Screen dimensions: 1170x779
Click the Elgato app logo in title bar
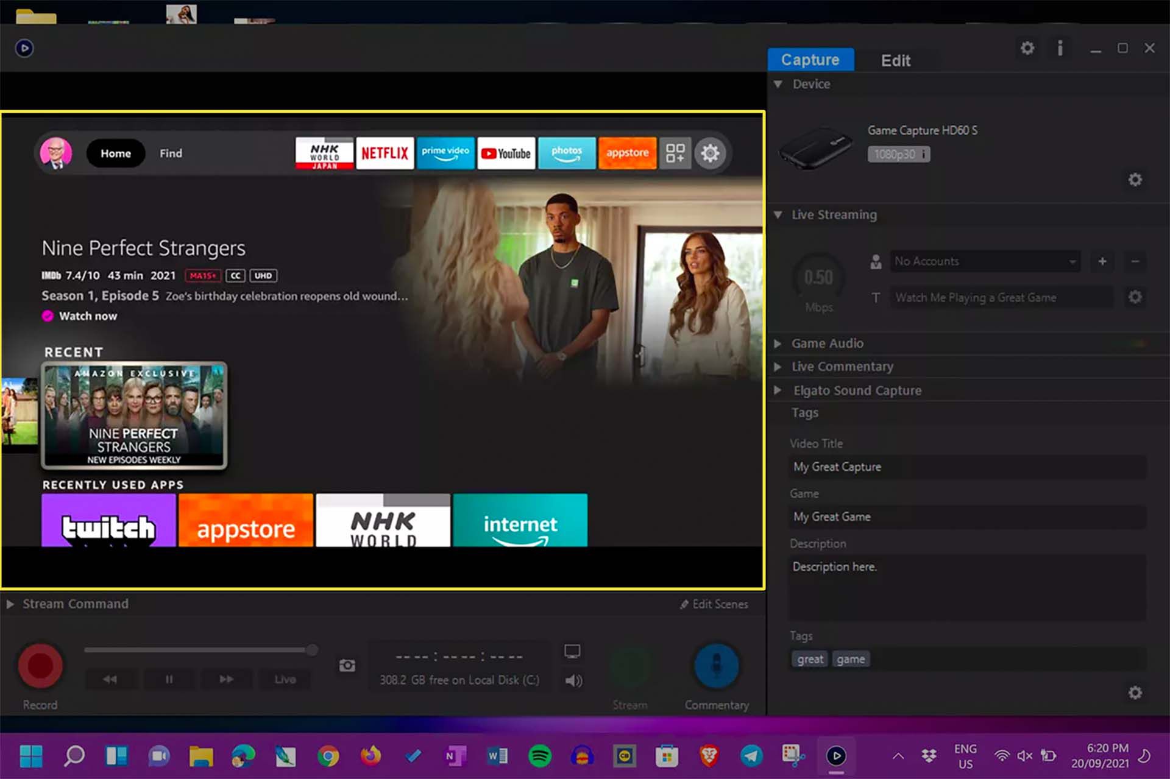click(24, 48)
